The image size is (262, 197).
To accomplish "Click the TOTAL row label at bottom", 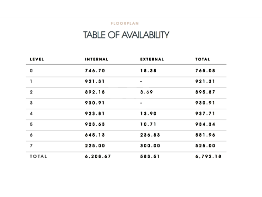I will [x=39, y=157].
